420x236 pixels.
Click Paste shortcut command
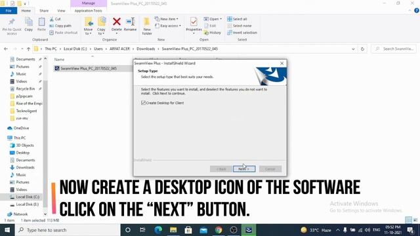click(64, 33)
